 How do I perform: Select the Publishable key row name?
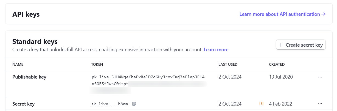[x=29, y=77]
